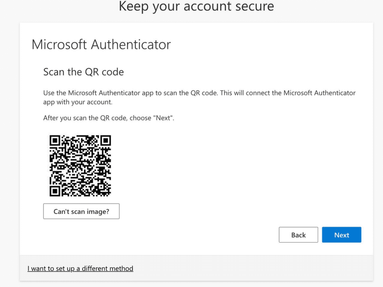This screenshot has height=287, width=383.
Task: Click the "app with your account." text line
Action: click(x=77, y=102)
